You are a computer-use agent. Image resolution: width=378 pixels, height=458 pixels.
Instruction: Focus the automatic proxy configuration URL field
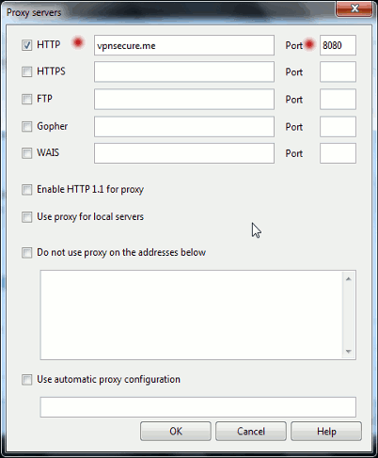[198, 407]
